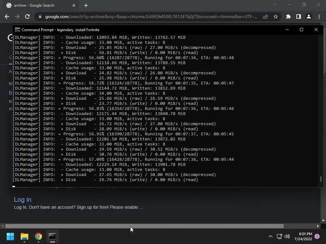Click Chrome forward navigation arrow
This screenshot has height=244, width=326.
(x=17, y=17)
